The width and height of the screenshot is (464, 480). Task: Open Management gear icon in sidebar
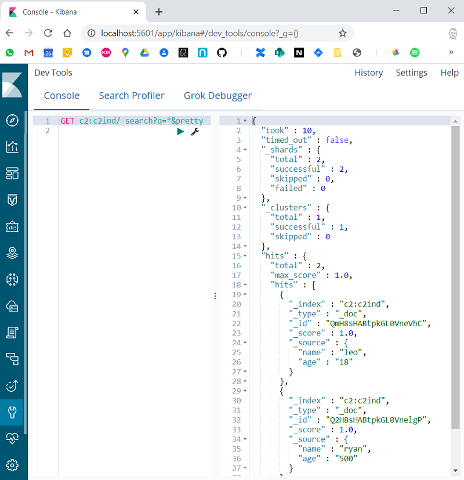12,465
